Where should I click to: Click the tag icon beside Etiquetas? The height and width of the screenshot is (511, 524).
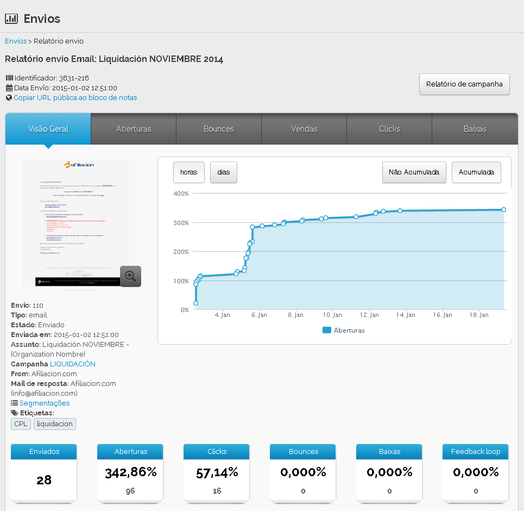click(14, 413)
